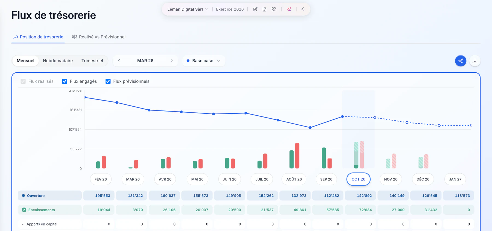Click Encaissements value 72'634
The image size is (492, 231).
(361, 210)
